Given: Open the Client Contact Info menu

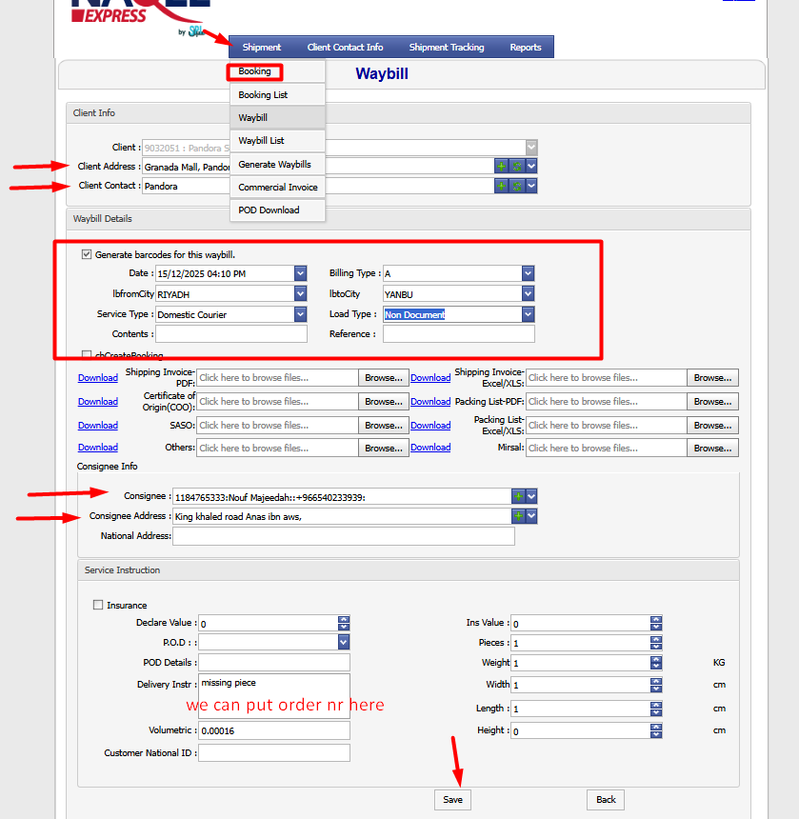Looking at the screenshot, I should tap(345, 47).
